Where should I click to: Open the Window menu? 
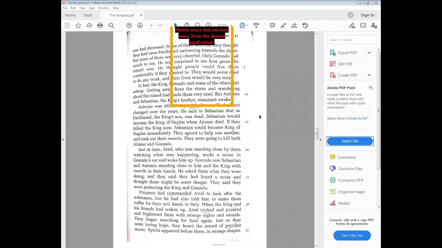(x=104, y=8)
